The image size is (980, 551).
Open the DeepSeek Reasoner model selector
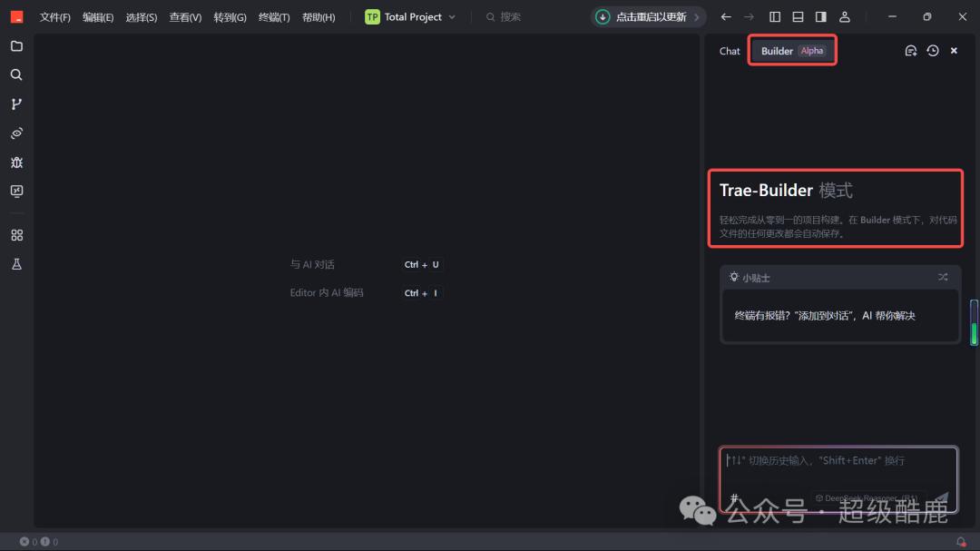pyautogui.click(x=867, y=497)
